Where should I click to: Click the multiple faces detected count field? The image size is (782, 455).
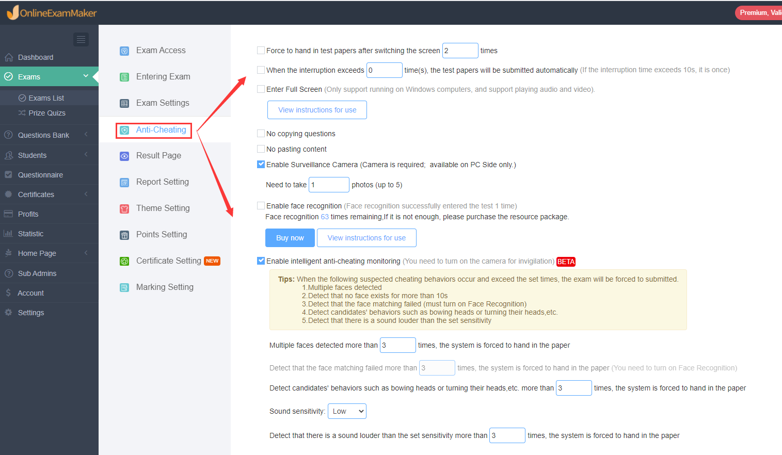click(398, 345)
